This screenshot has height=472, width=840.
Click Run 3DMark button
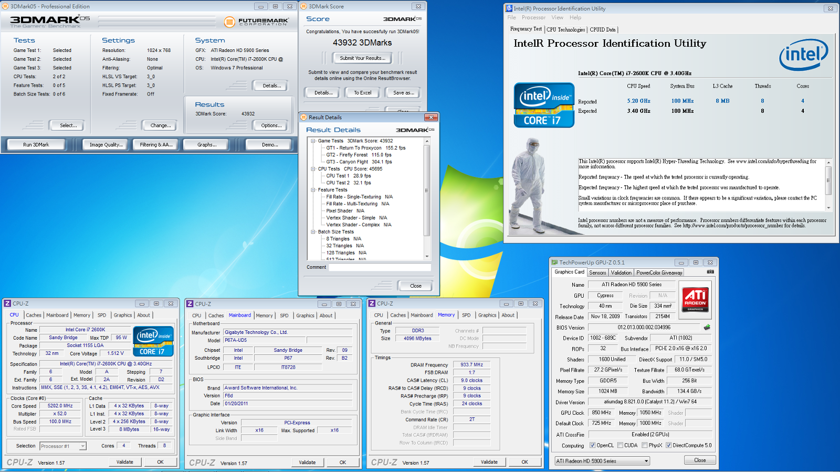[x=36, y=144]
